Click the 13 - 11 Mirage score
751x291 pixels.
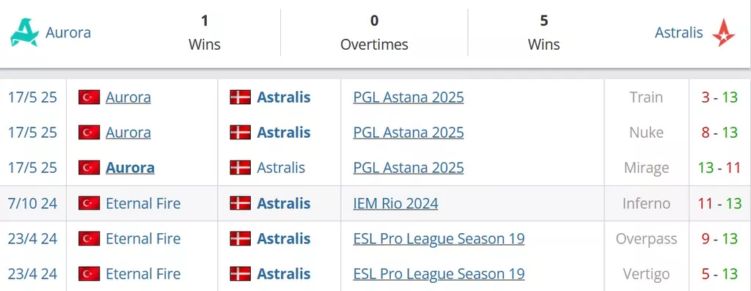pyautogui.click(x=719, y=168)
